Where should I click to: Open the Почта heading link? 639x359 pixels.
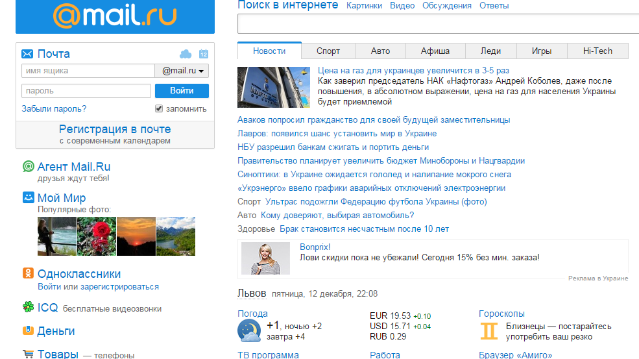pos(53,54)
